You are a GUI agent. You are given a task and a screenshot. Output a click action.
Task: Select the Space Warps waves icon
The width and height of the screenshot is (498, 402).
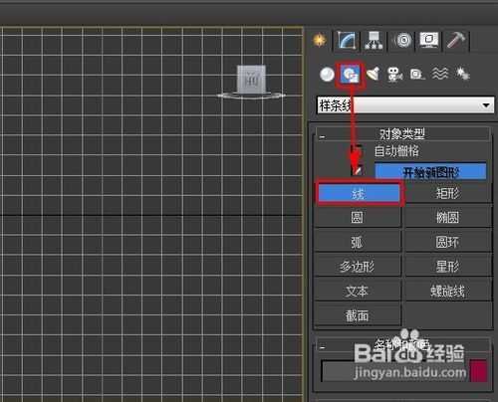click(x=440, y=74)
